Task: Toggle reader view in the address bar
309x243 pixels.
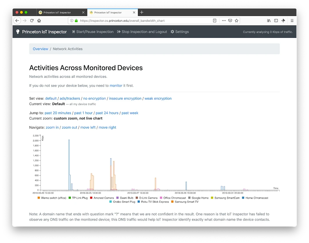Action: (x=214, y=21)
